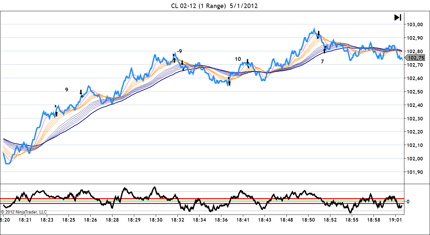Screen dimensions: 430x235
Task: Click the 18:43 time axis label
Action: 265,220
